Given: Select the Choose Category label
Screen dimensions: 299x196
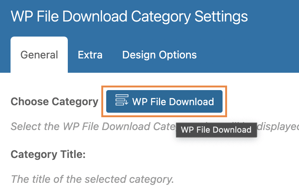Looking at the screenshot, I should [55, 101].
